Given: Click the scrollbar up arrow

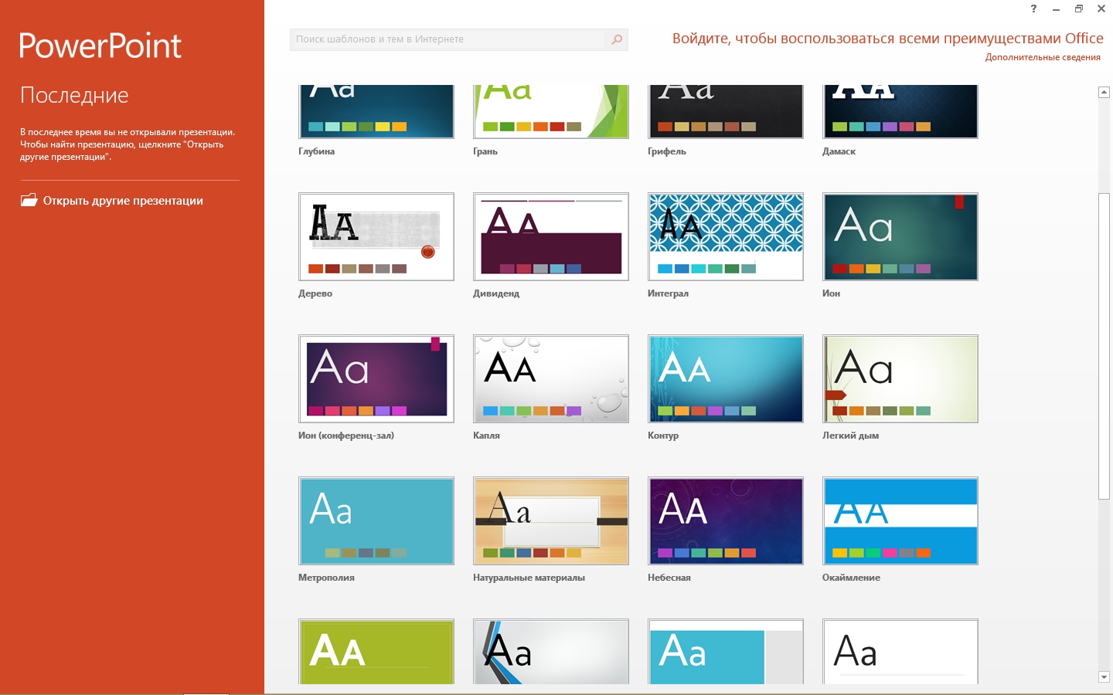Looking at the screenshot, I should pyautogui.click(x=1104, y=92).
